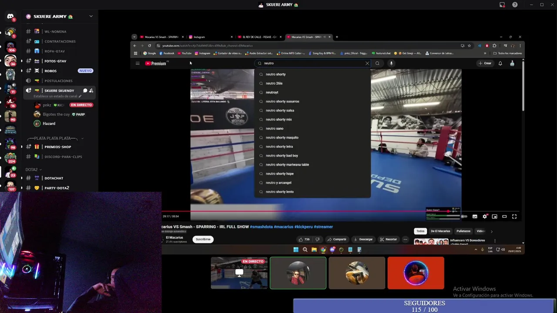Clear the YouTube search box text
This screenshot has height=313, width=557.
click(x=367, y=63)
